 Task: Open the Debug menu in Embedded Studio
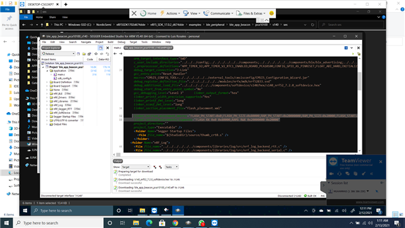click(121, 42)
